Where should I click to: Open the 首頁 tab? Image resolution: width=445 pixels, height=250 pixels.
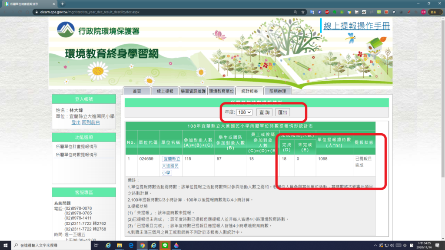[x=137, y=91]
